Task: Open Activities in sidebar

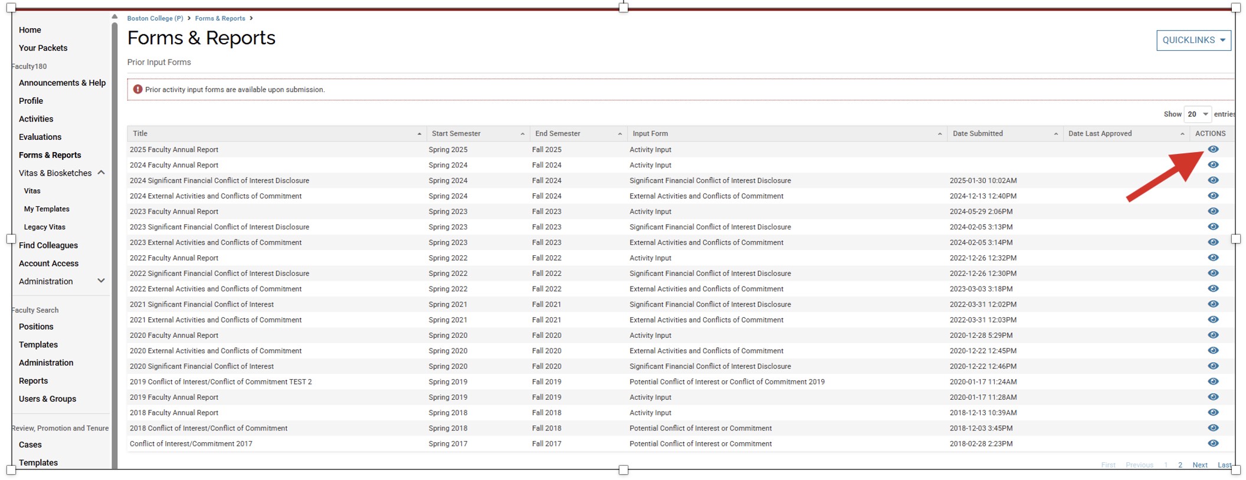Action: coord(36,119)
